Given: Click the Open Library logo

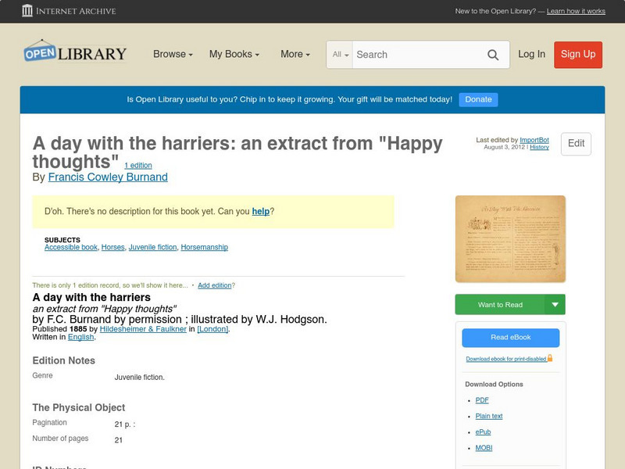Looking at the screenshot, I should [74, 52].
